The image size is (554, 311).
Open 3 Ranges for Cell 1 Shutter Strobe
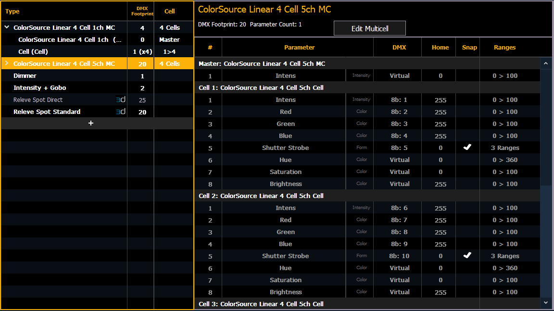pos(505,148)
